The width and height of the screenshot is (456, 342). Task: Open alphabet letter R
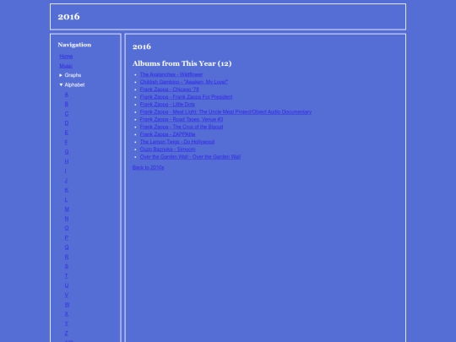click(x=67, y=257)
